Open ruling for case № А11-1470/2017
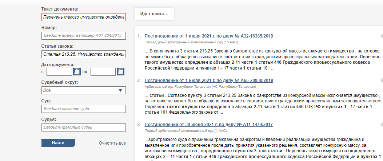This screenshot has width=383, height=161. (x=209, y=125)
